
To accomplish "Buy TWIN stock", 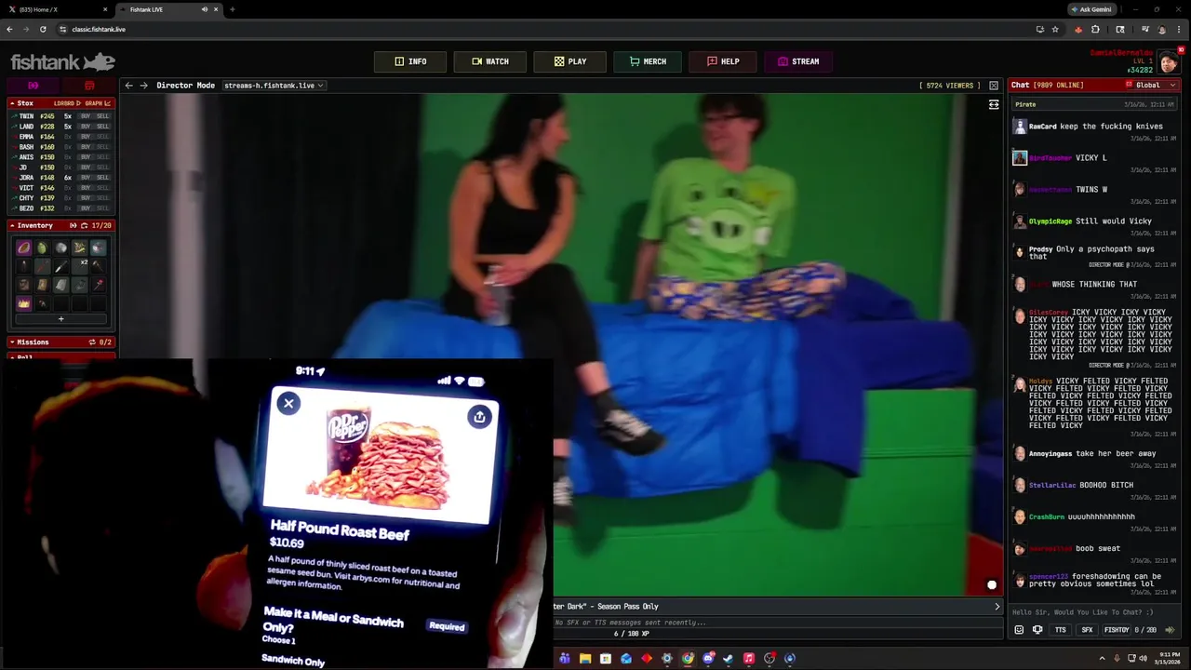I will pos(85,116).
